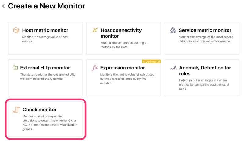Select the Service metric monitor title

[205, 30]
